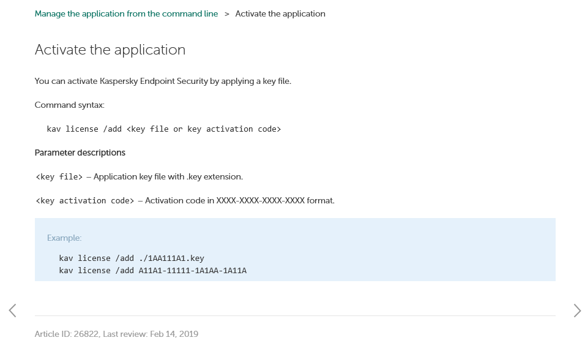This screenshot has height=362, width=585.
Task: Click 'Activate the application' breadcrumb text
Action: pos(280,14)
